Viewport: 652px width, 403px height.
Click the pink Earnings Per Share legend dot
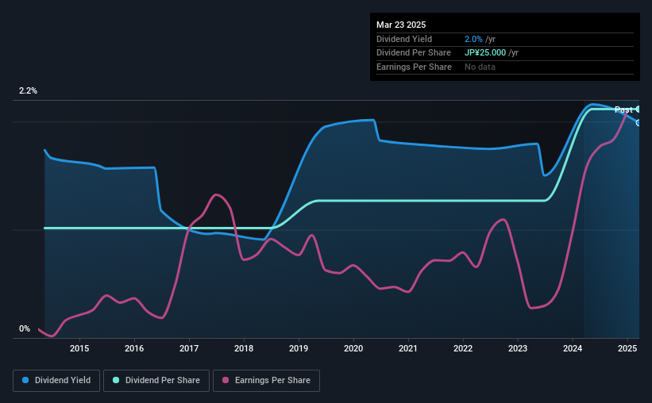click(x=226, y=380)
